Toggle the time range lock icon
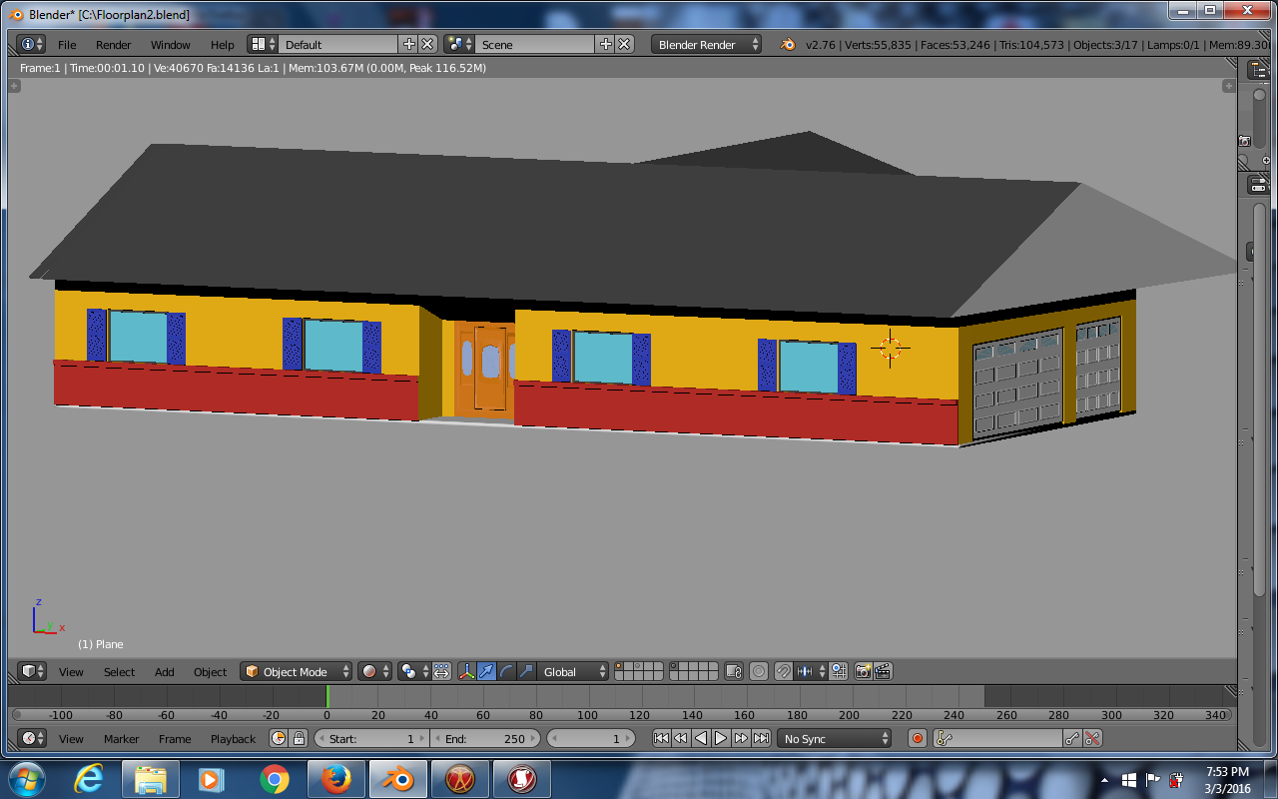Viewport: 1278px width, 799px height. pos(299,738)
